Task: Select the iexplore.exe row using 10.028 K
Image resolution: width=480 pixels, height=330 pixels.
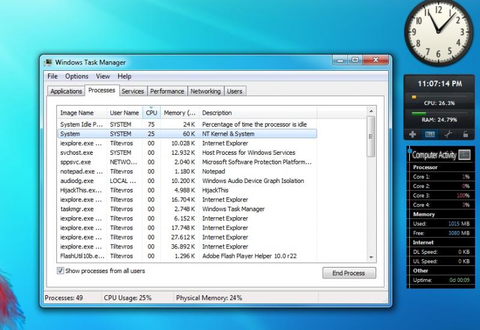Action: (x=187, y=143)
